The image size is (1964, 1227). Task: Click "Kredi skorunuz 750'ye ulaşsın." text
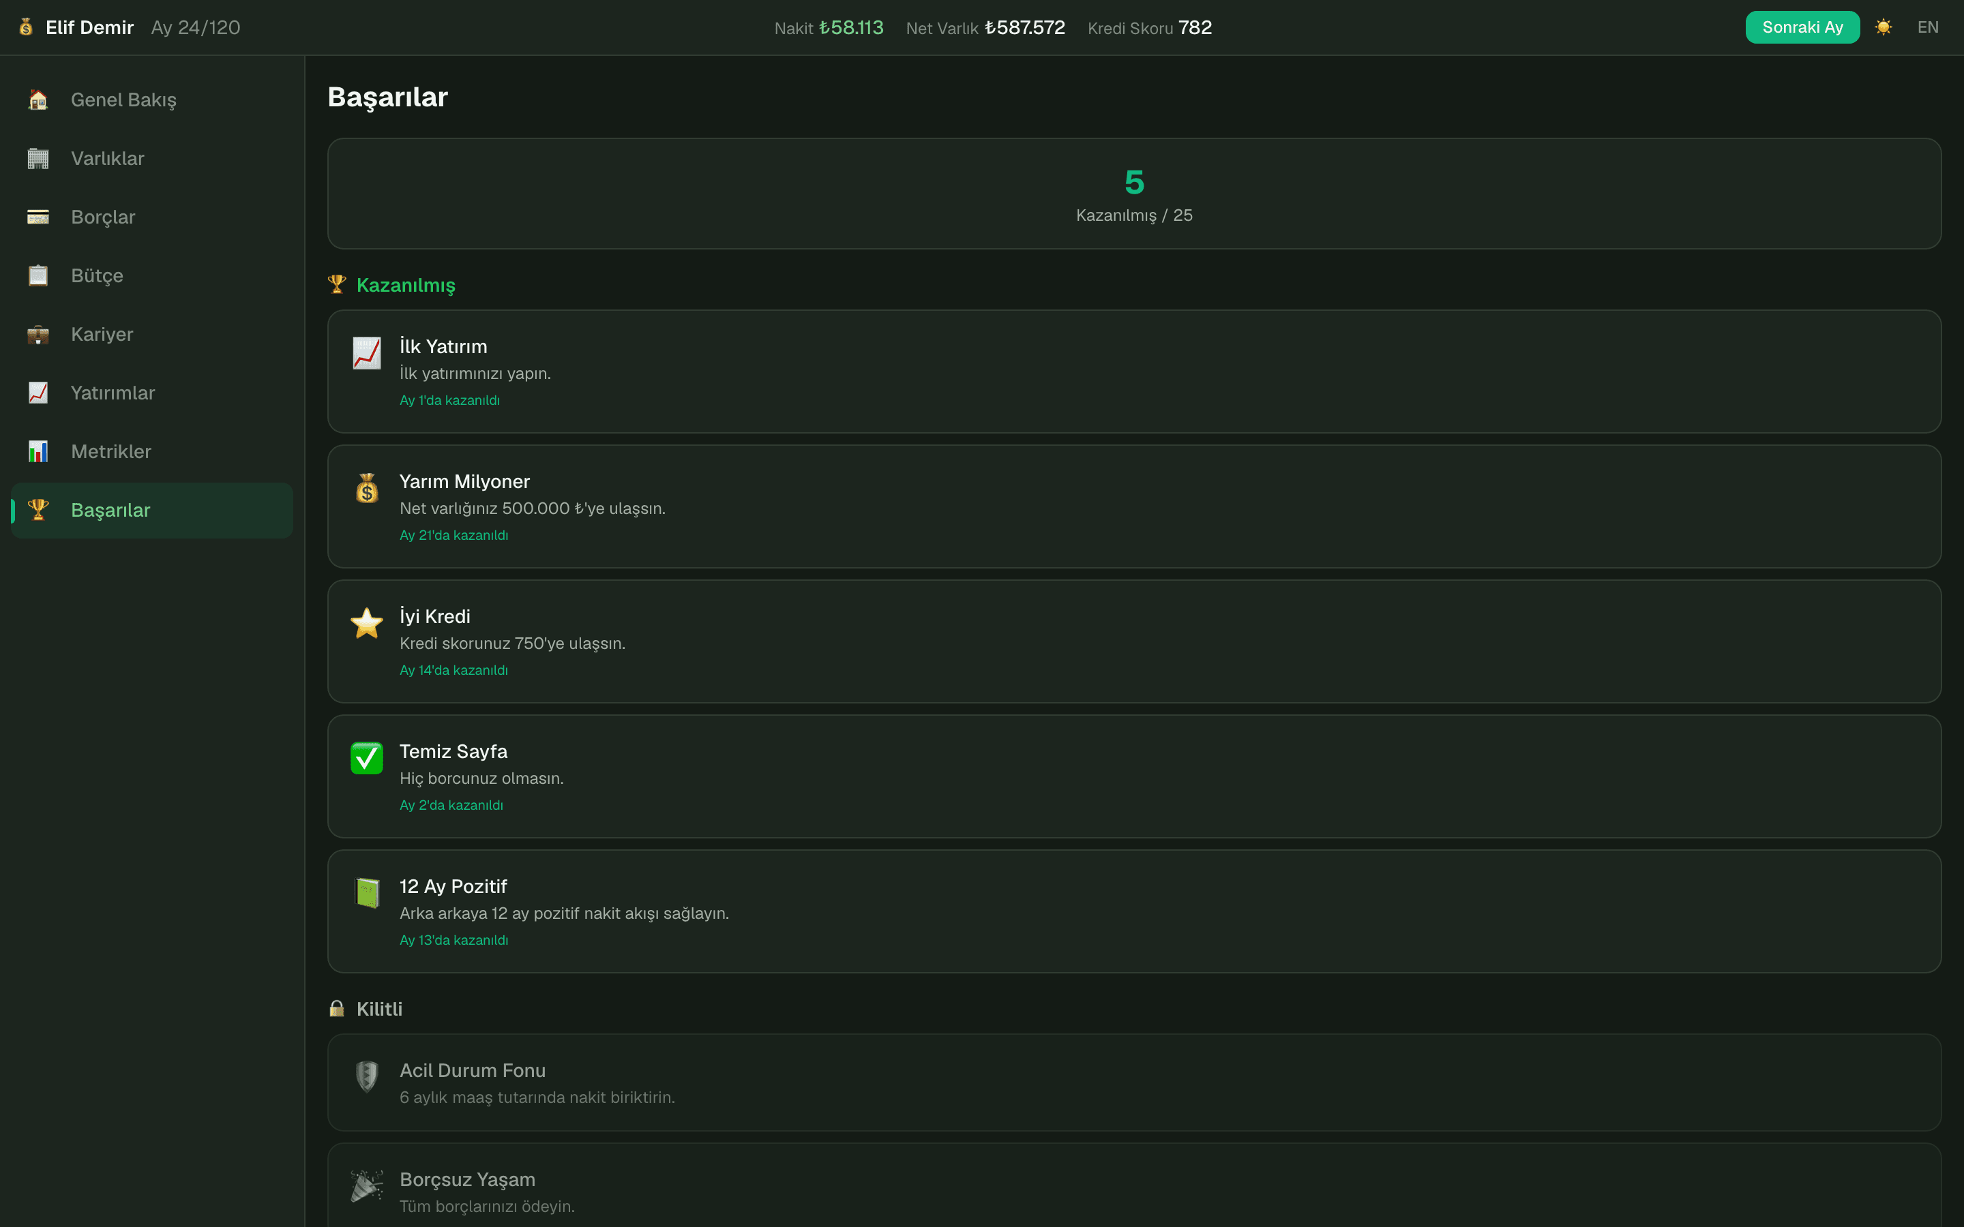coord(512,643)
